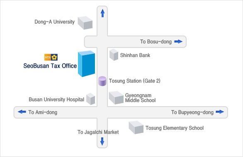Select the purple Tosung Station cylinder icon
This screenshot has height=157, width=243.
[102, 81]
